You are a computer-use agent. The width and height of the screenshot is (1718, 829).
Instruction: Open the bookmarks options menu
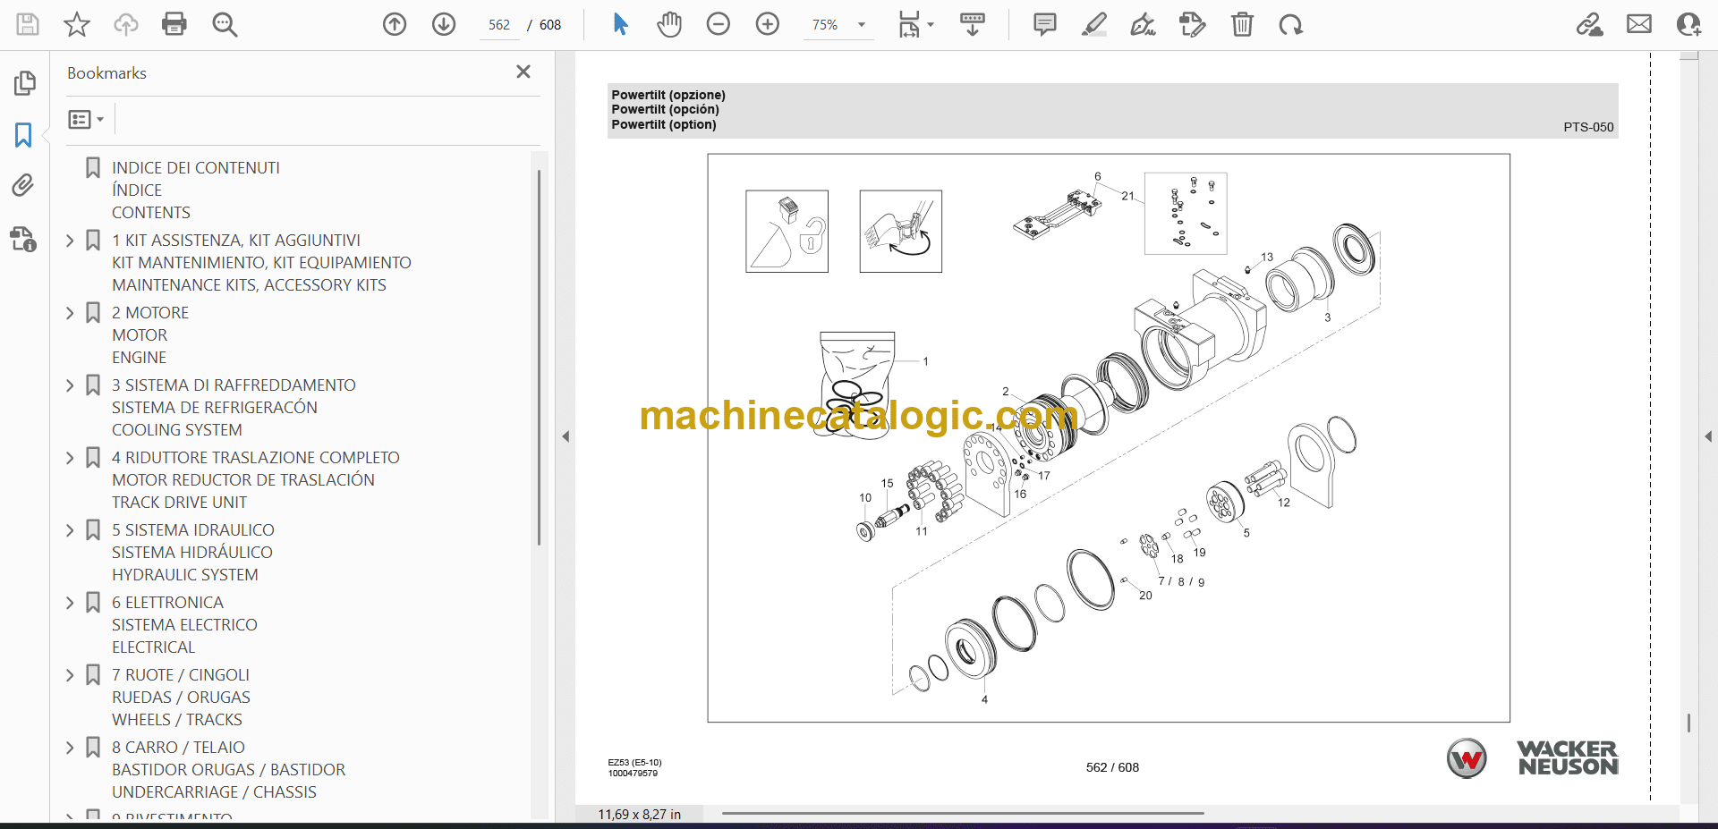86,119
